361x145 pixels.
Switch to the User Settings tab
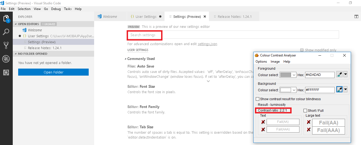coord(146,16)
